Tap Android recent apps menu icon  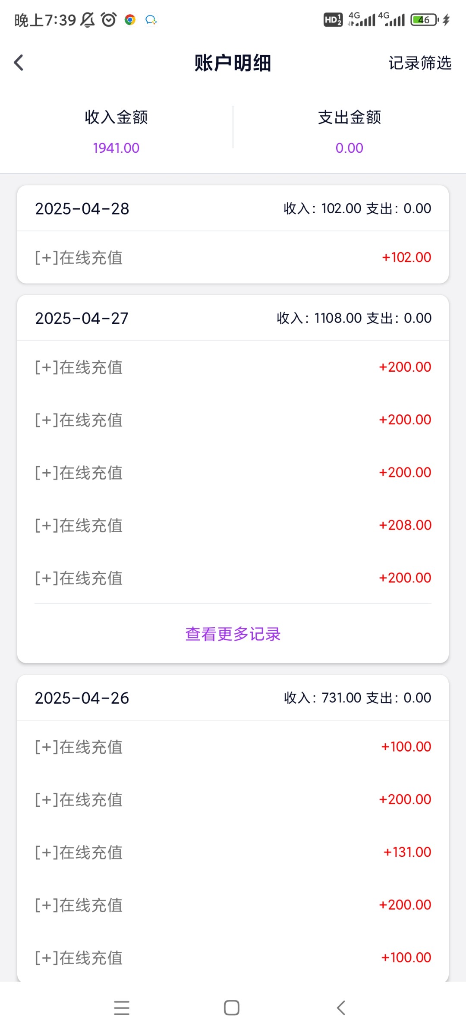[122, 1008]
